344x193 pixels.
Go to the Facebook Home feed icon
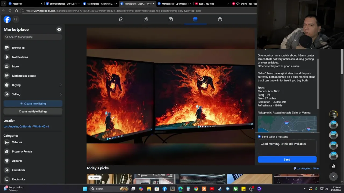(121, 19)
